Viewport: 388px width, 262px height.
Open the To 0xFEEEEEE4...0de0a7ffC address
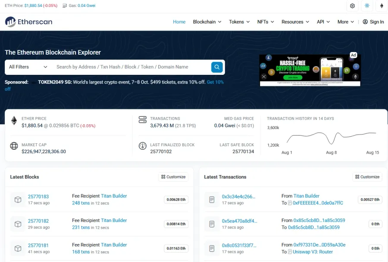[x=318, y=203]
